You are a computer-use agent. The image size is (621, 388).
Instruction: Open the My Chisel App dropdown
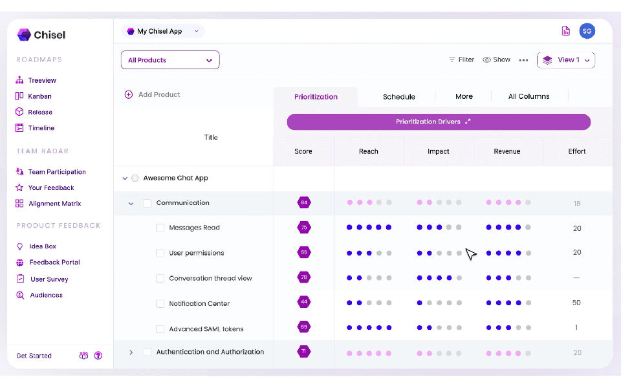(163, 31)
